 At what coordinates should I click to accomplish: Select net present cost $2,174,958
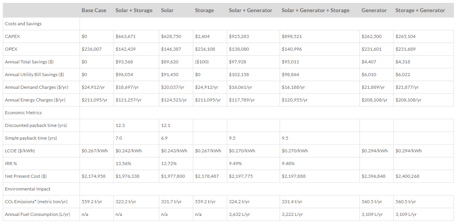point(94,176)
